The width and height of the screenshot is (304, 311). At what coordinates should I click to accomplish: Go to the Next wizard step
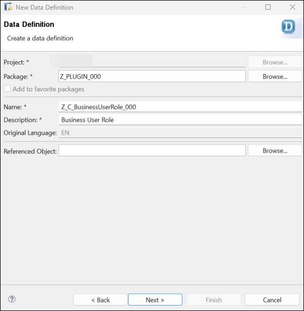[155, 300]
